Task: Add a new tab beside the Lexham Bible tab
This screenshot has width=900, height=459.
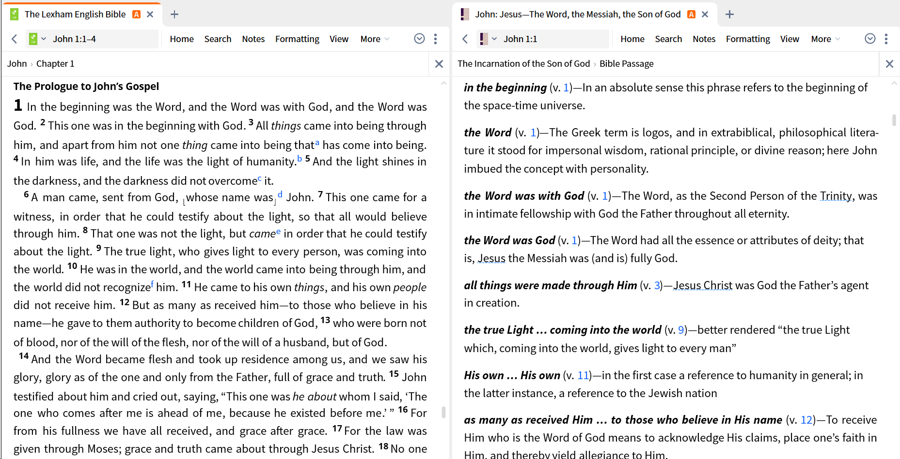Action: coord(174,15)
